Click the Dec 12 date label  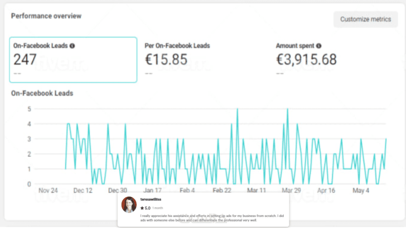[83, 190]
